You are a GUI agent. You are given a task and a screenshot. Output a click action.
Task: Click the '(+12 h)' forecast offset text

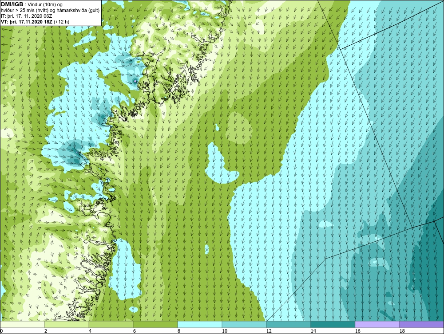coord(61,21)
